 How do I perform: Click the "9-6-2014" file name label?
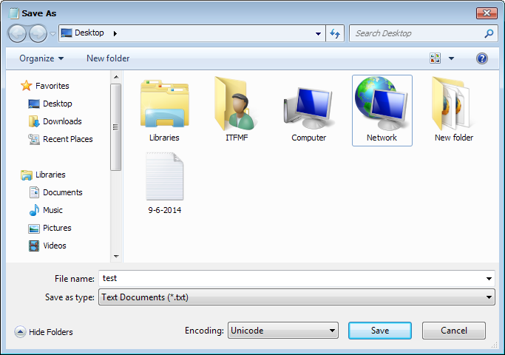click(x=165, y=210)
